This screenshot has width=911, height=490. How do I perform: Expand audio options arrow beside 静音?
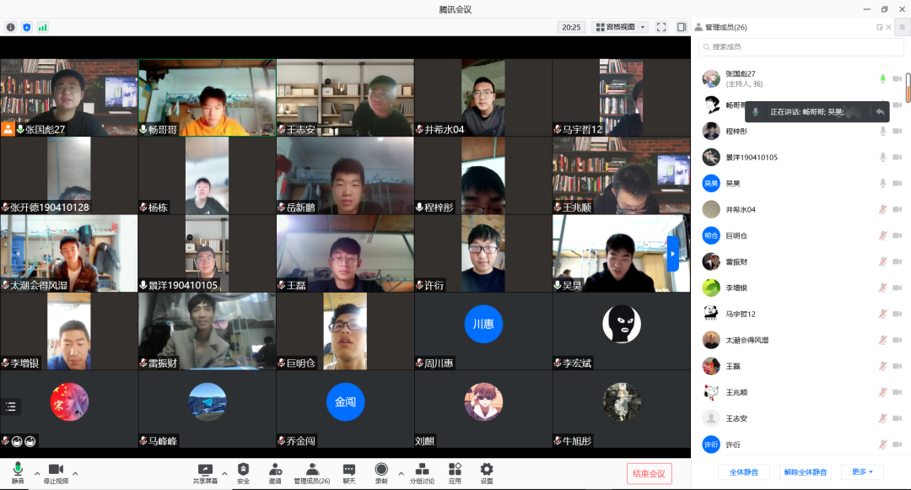click(36, 473)
